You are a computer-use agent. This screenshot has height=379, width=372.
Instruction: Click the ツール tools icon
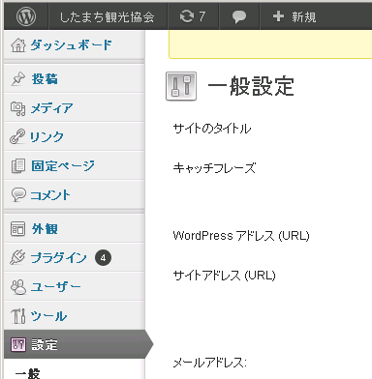18,316
